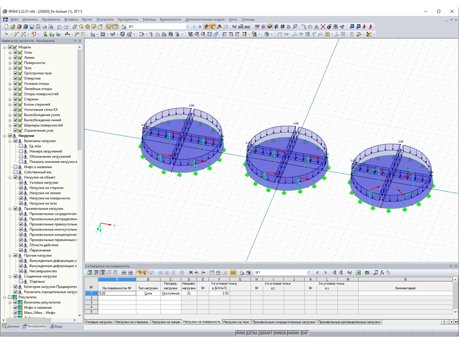Click the print icon in the top toolbar

(44, 27)
